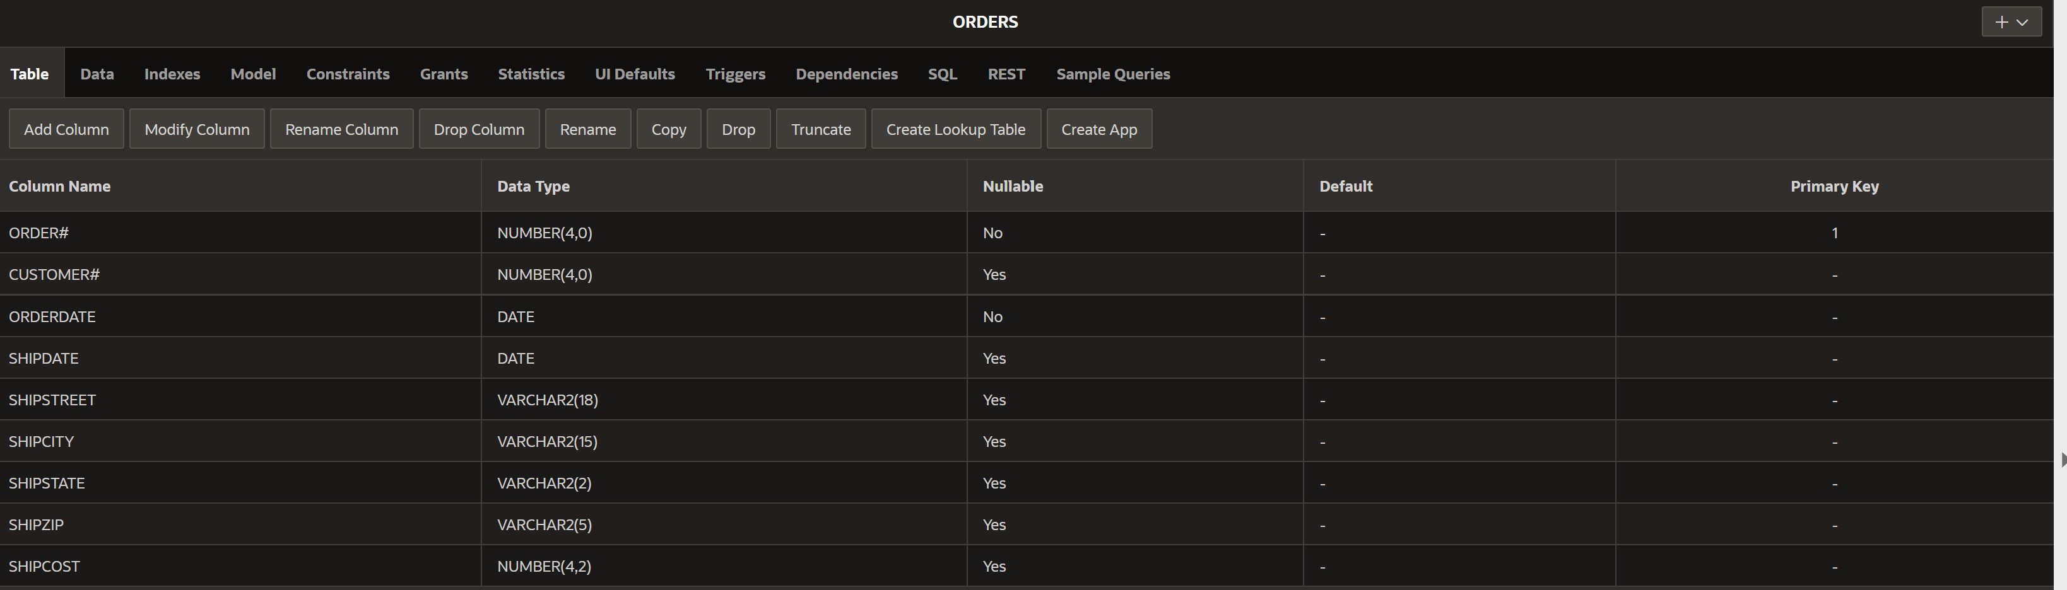Open the chevron dropdown next to the plus icon

2022,21
